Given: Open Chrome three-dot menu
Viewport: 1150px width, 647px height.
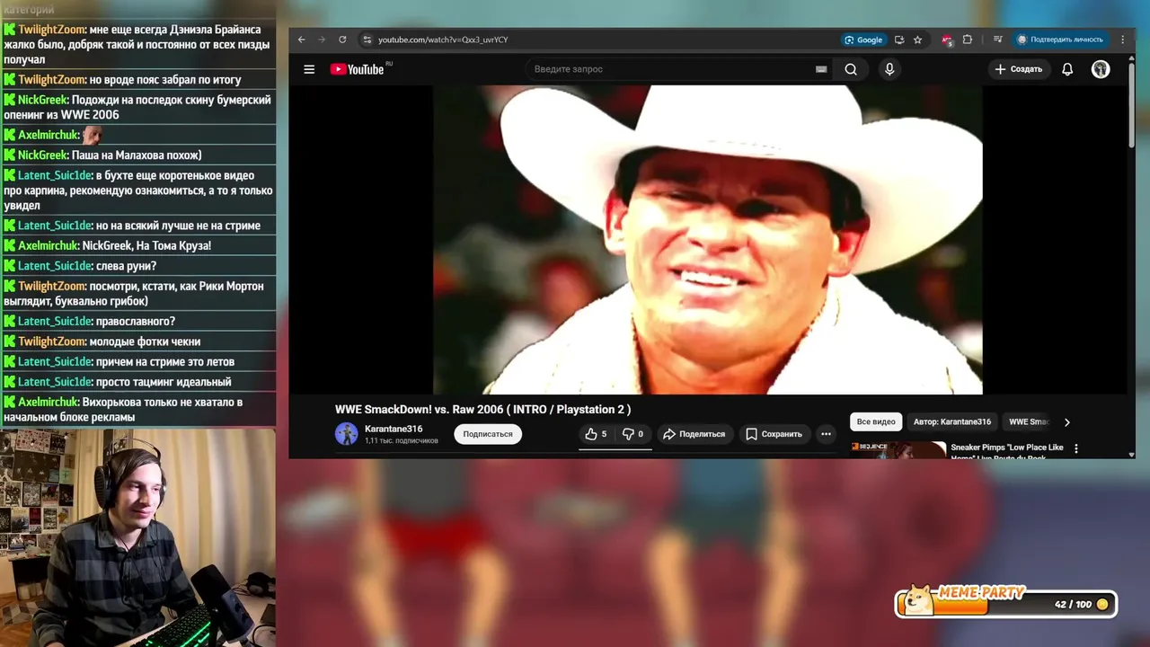Looking at the screenshot, I should pos(1122,40).
